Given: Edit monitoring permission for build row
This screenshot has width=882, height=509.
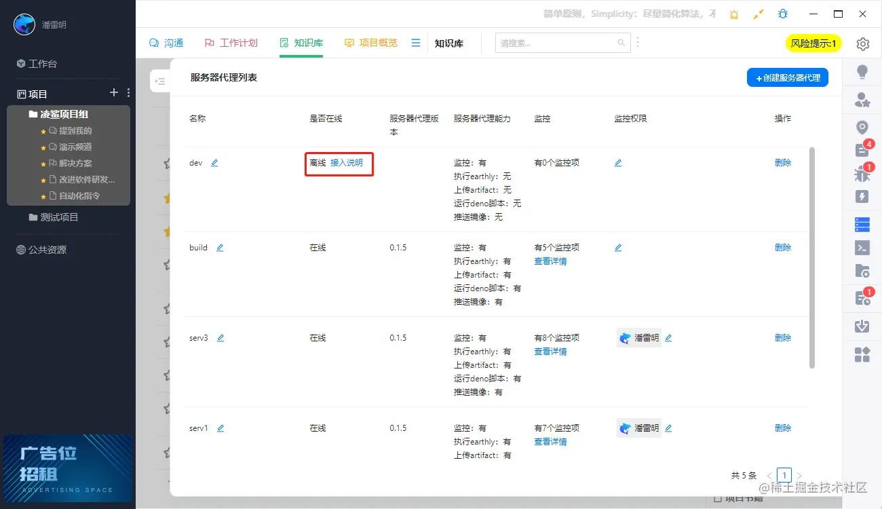Looking at the screenshot, I should point(618,248).
